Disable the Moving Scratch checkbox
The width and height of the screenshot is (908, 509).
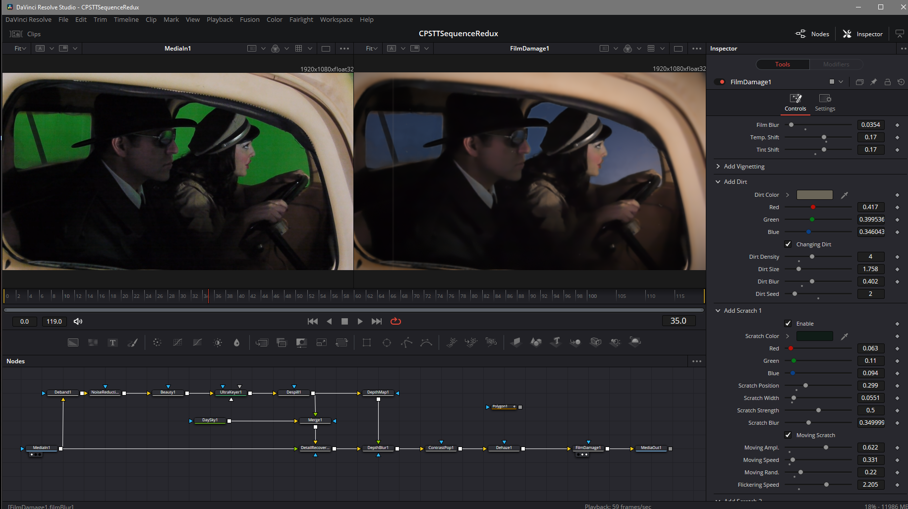tap(788, 435)
